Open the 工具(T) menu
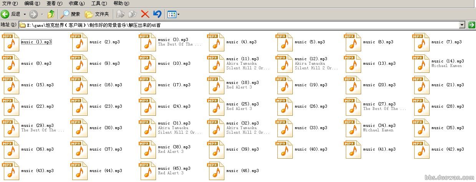The width and height of the screenshot is (476, 182). (x=99, y=3)
